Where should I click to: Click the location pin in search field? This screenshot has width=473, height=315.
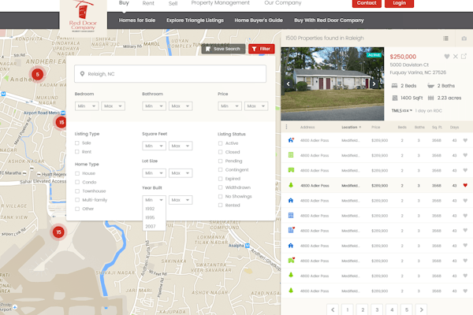click(82, 74)
